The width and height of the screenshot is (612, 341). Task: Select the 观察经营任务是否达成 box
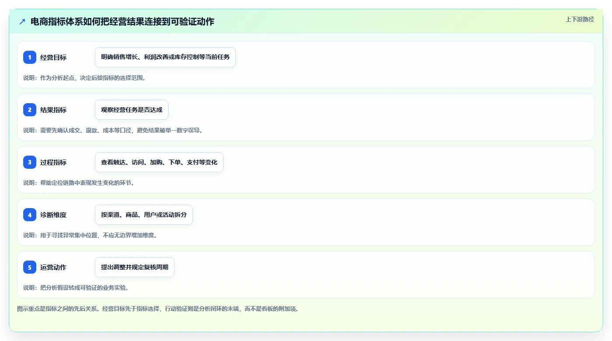click(132, 110)
